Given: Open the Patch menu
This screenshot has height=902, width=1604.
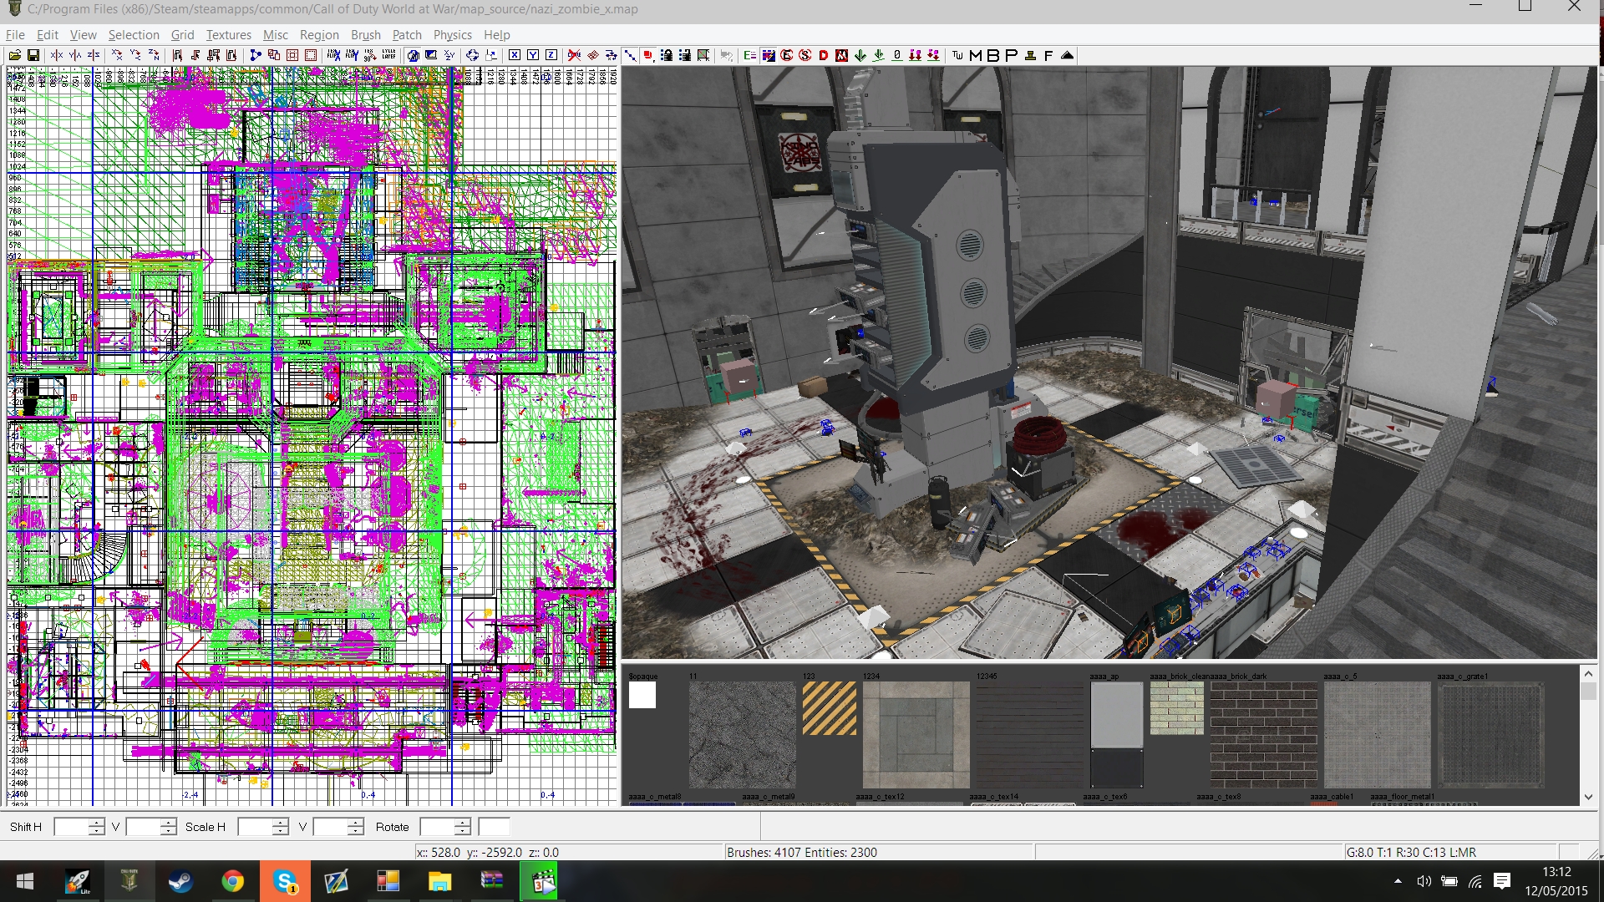Looking at the screenshot, I should pos(407,34).
